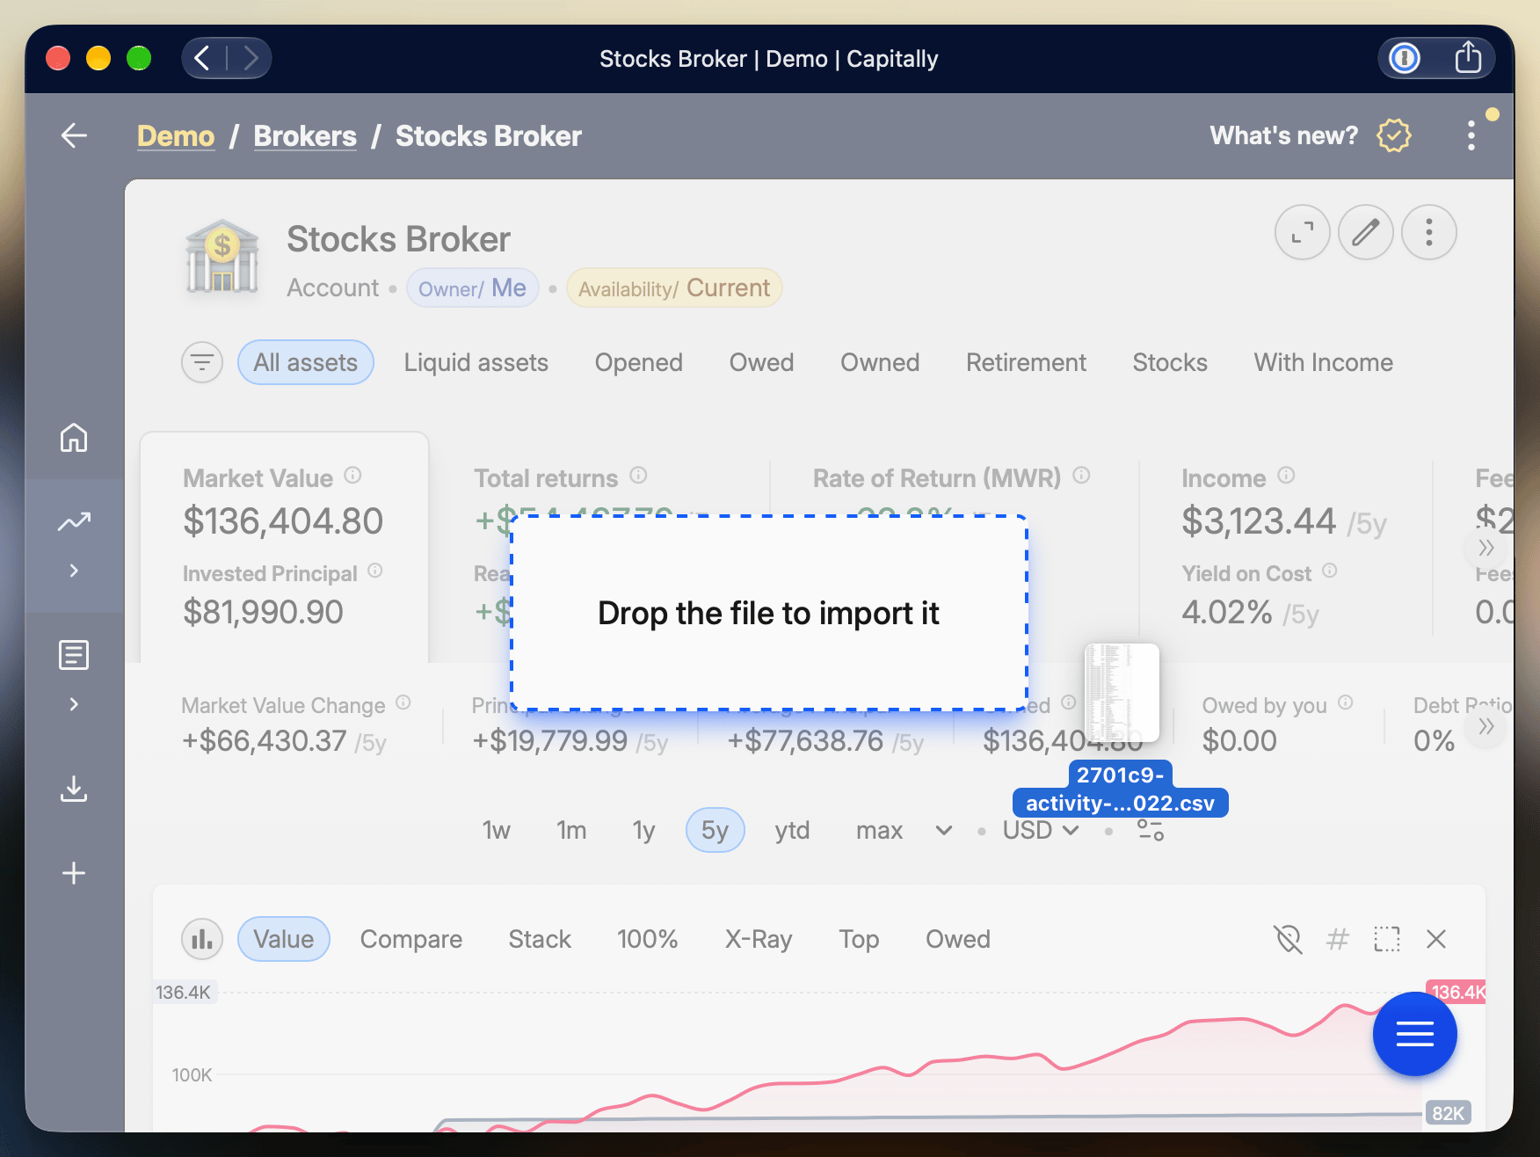Open the Demo breadcrumb link

tap(176, 135)
